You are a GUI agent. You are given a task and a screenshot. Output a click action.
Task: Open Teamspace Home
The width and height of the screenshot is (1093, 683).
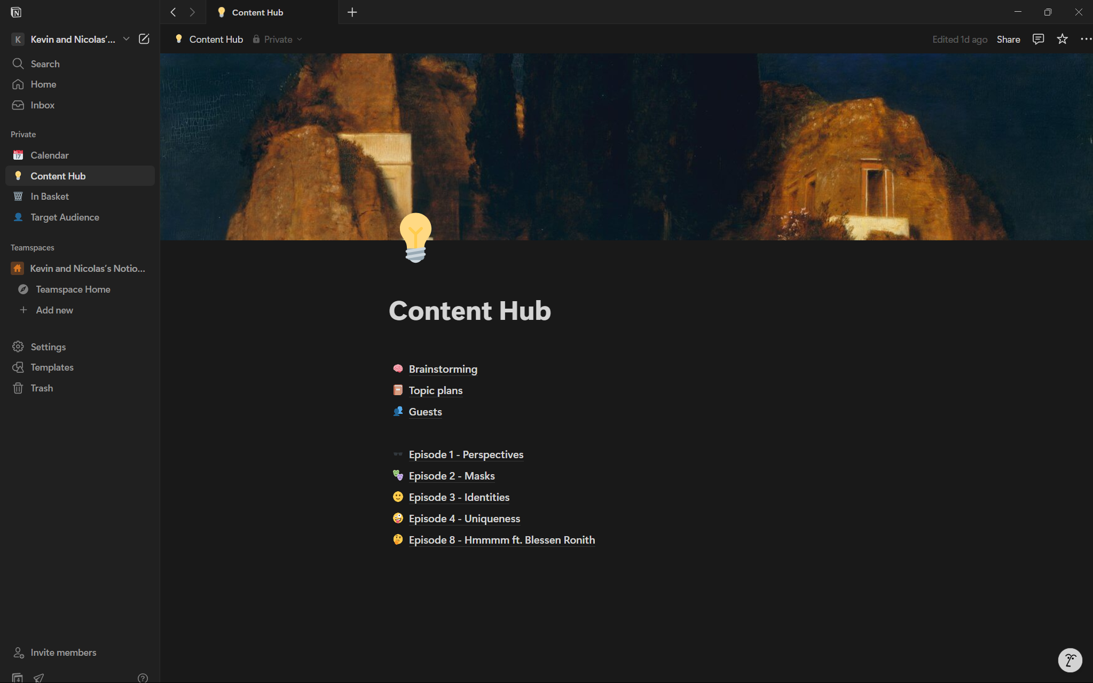[80, 289]
